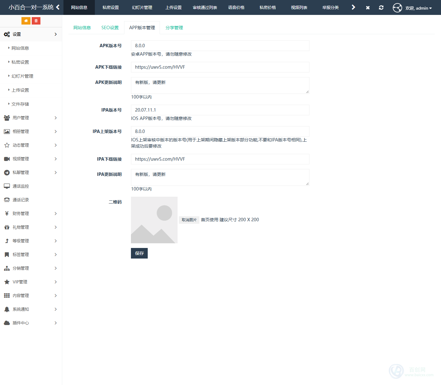
Task: Click the 保存 button
Action: (139, 253)
